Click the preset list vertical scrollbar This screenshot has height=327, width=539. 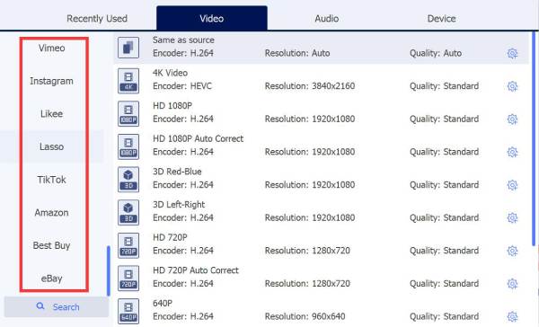pyautogui.click(x=534, y=138)
